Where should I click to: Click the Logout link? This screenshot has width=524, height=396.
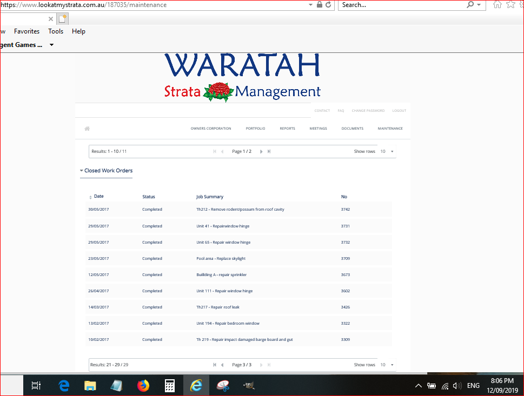point(399,111)
